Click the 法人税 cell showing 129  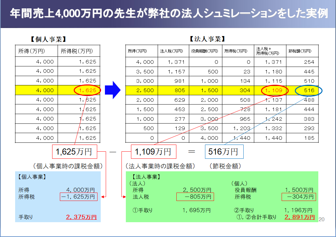(x=173, y=128)
